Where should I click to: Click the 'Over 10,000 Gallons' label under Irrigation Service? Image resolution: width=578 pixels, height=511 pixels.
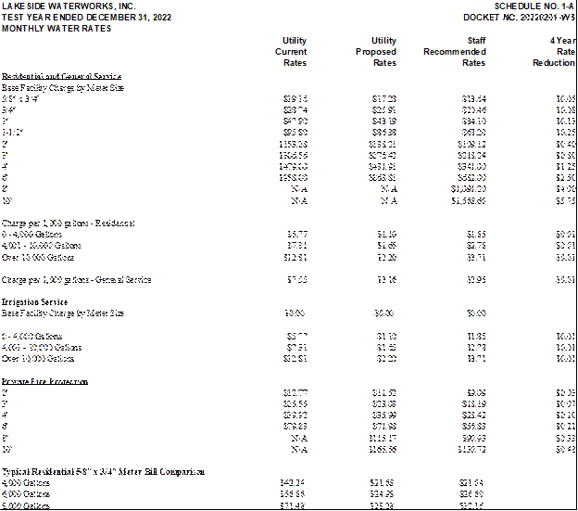tap(38, 359)
